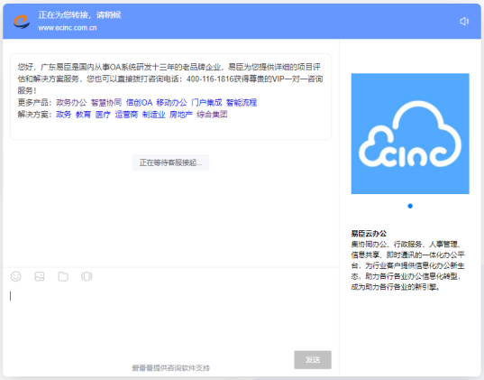
Task: Select the blue carousel dot indicator
Action: pyautogui.click(x=410, y=206)
